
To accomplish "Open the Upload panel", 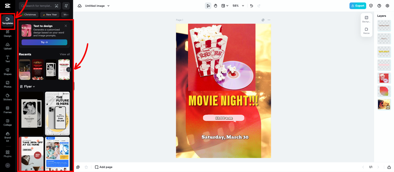I will tap(8, 46).
